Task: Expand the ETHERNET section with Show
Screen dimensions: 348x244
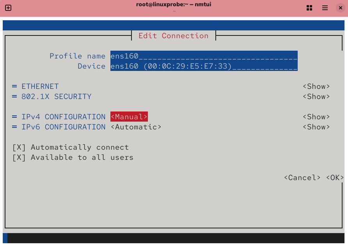Action: 316,87
